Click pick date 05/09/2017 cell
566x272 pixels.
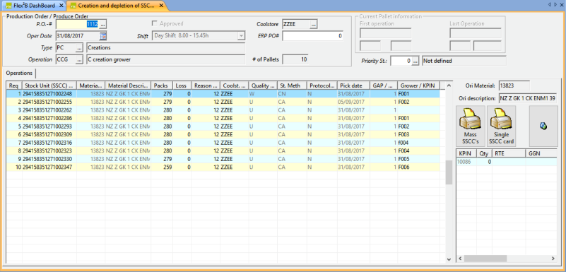point(353,102)
